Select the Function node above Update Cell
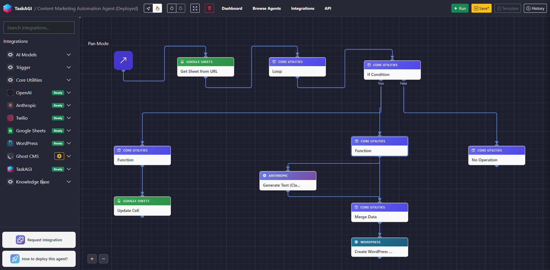 (x=142, y=156)
